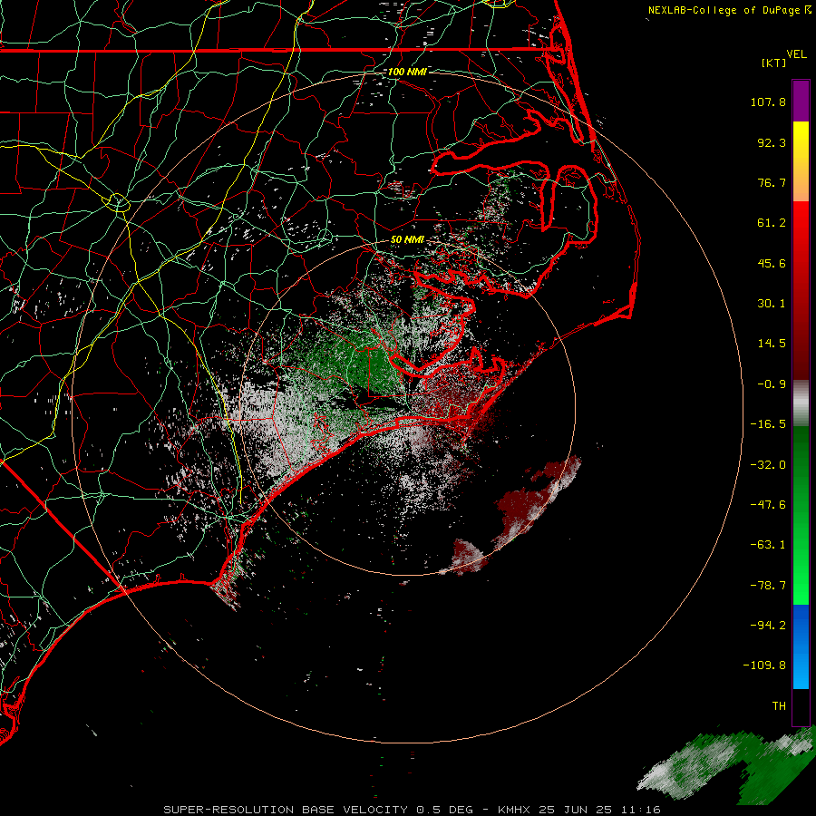
Task: Click the yellow-orange segment of the color bar
Action: 801,161
